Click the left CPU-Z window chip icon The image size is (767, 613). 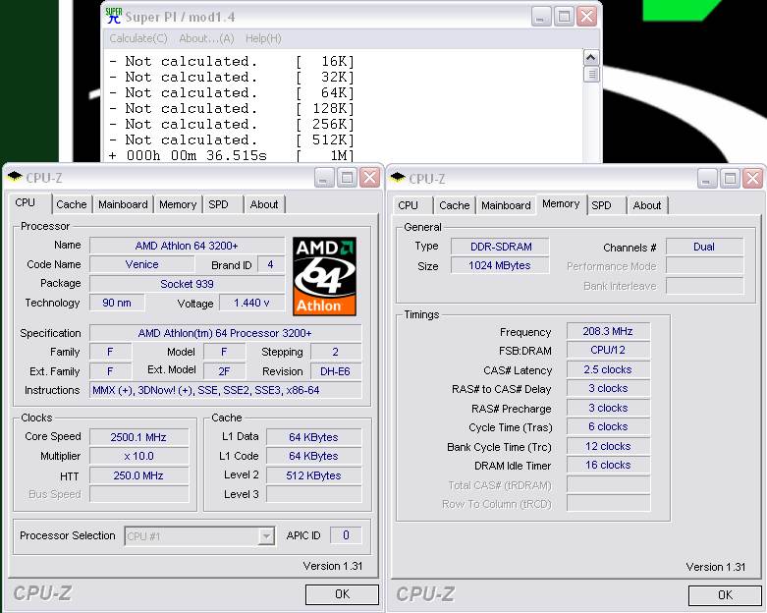point(15,177)
